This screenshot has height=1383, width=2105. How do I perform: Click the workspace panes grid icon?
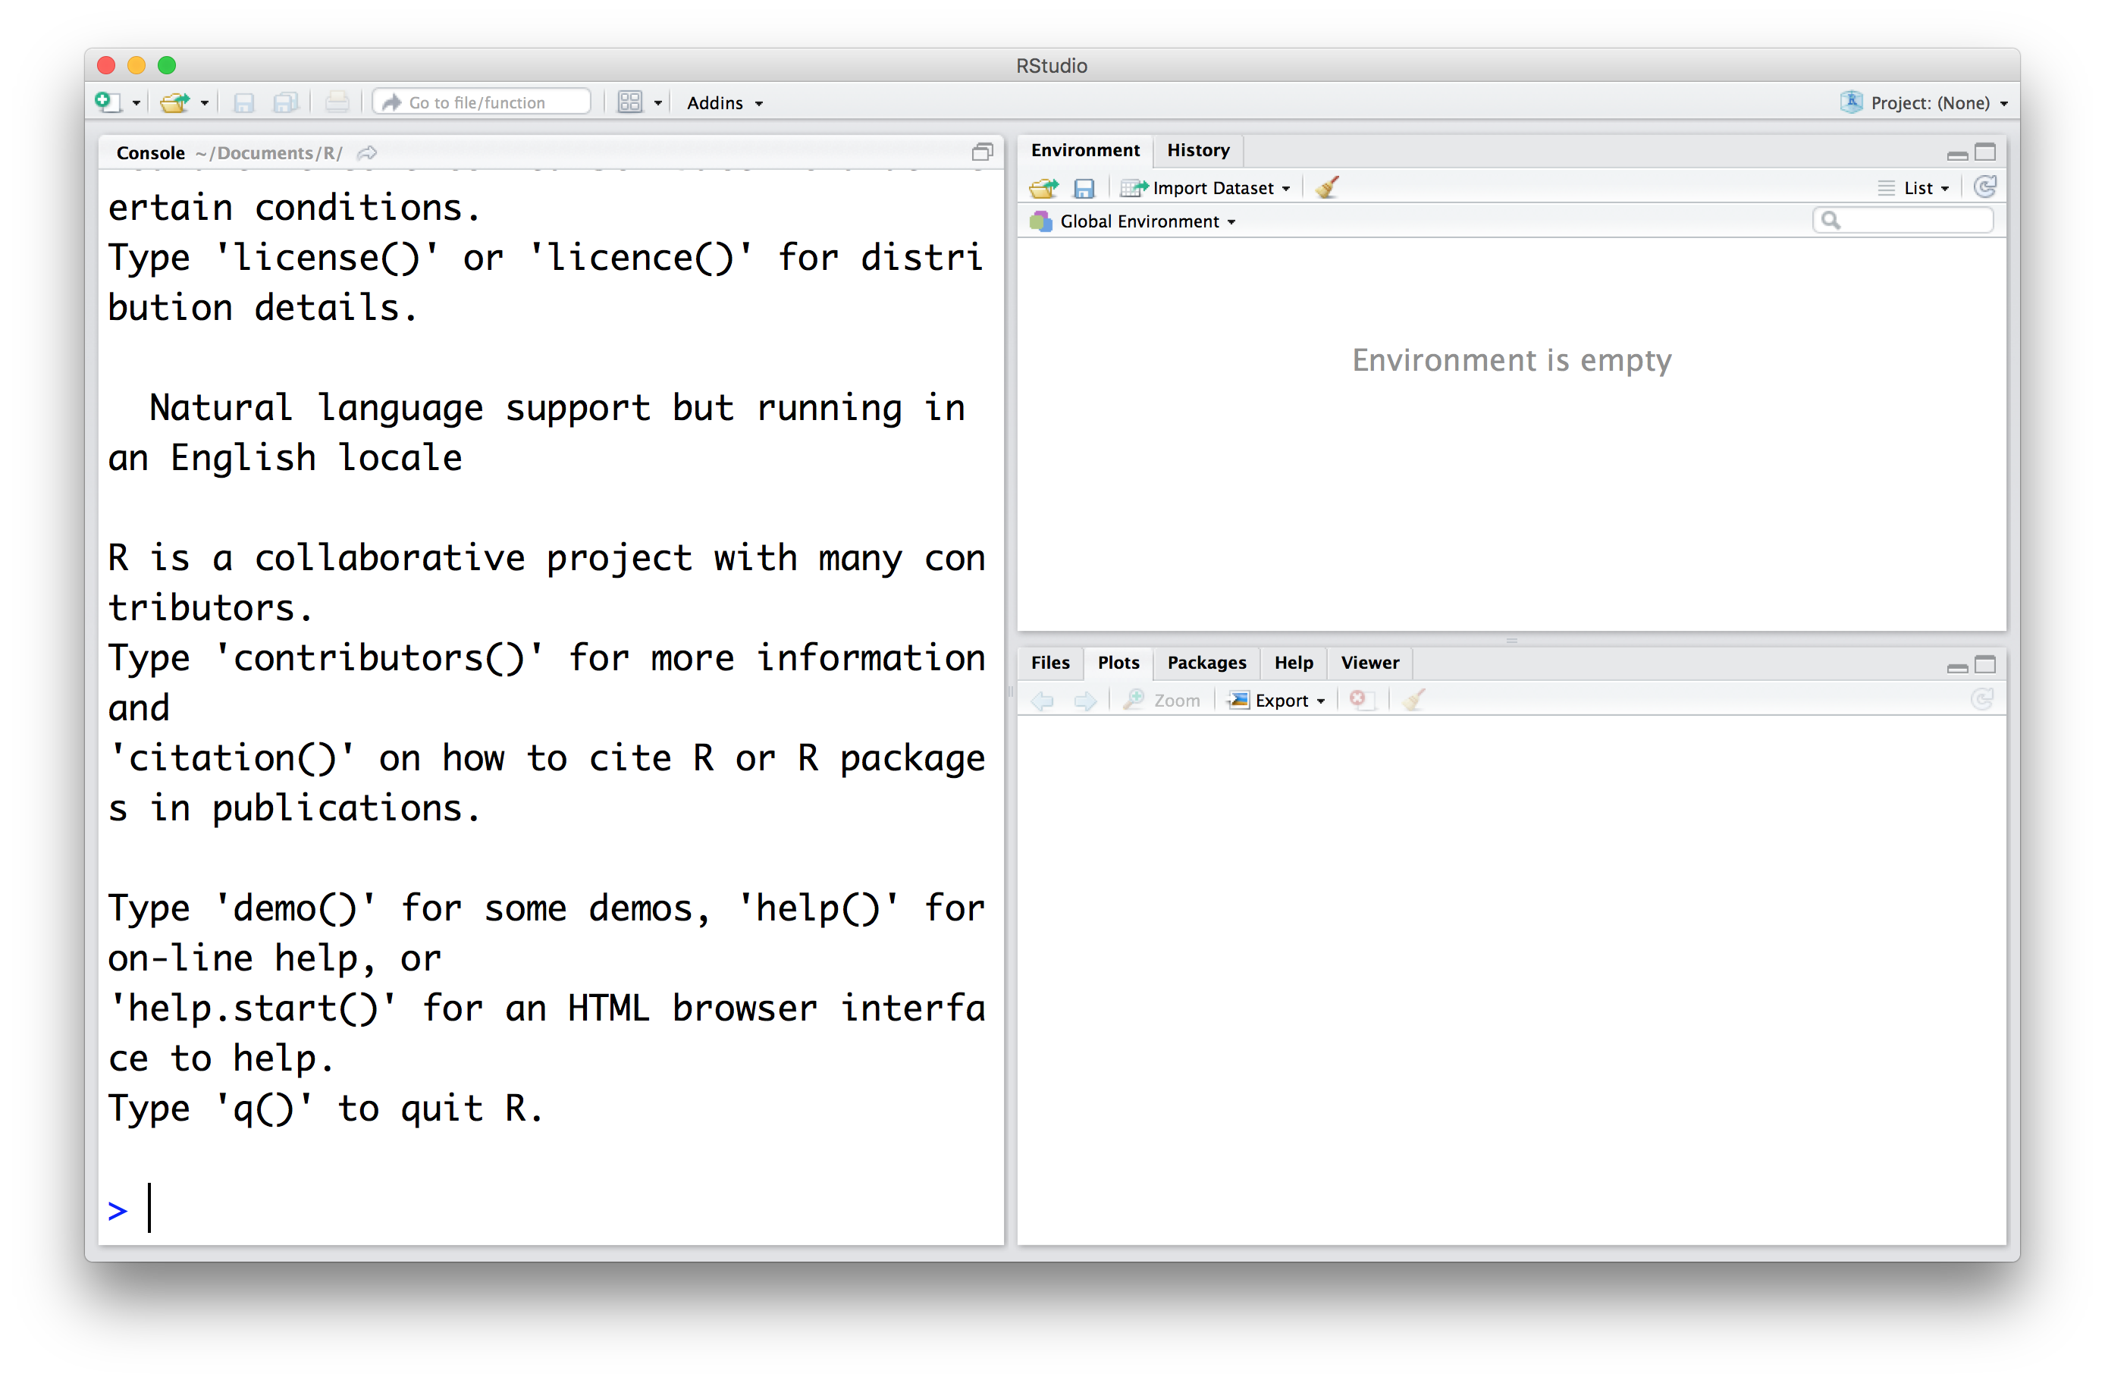click(629, 102)
